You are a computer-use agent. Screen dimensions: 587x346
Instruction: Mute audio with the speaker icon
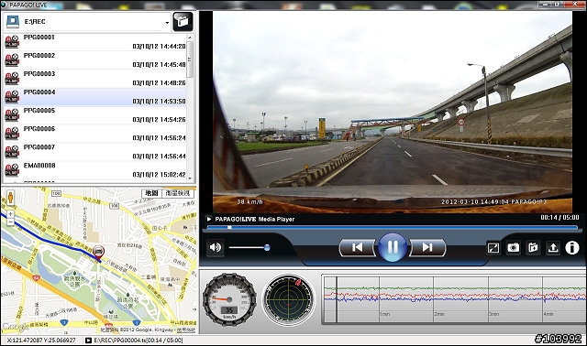coord(216,247)
